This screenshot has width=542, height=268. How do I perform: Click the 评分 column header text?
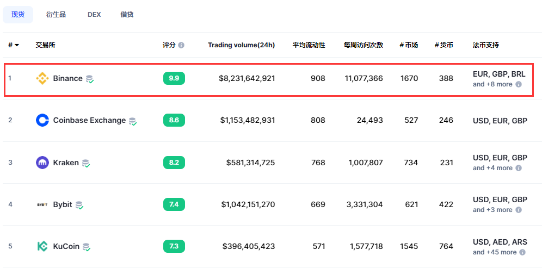click(169, 45)
